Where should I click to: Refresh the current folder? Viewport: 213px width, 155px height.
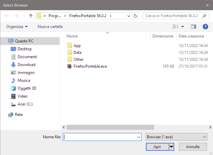tap(135, 16)
